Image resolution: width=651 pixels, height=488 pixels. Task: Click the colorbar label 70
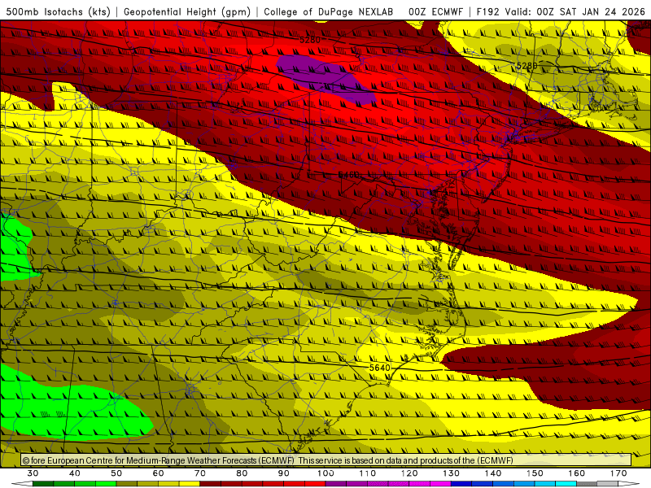coord(200,473)
